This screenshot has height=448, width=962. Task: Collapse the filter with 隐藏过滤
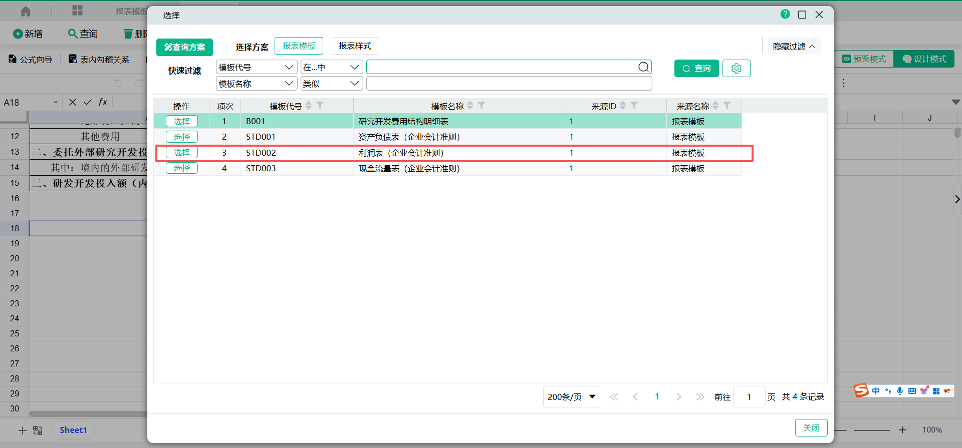point(794,47)
